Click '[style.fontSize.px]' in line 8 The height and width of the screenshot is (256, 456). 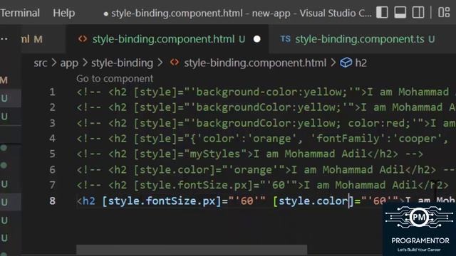tap(162, 201)
